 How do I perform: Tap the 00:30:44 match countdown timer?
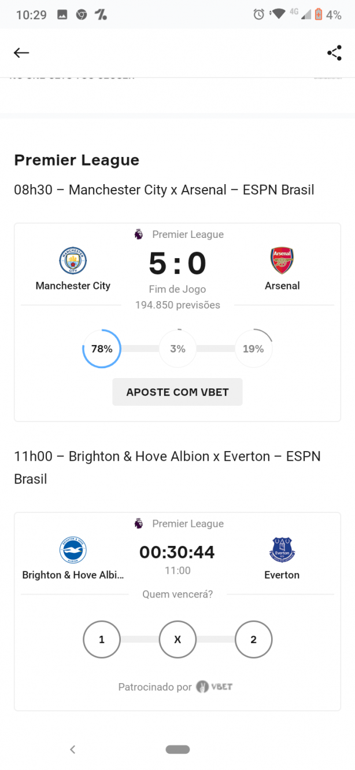177,552
